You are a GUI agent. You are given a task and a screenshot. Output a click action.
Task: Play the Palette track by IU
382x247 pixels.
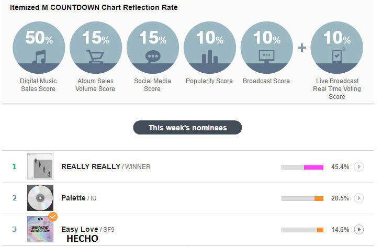tap(358, 198)
